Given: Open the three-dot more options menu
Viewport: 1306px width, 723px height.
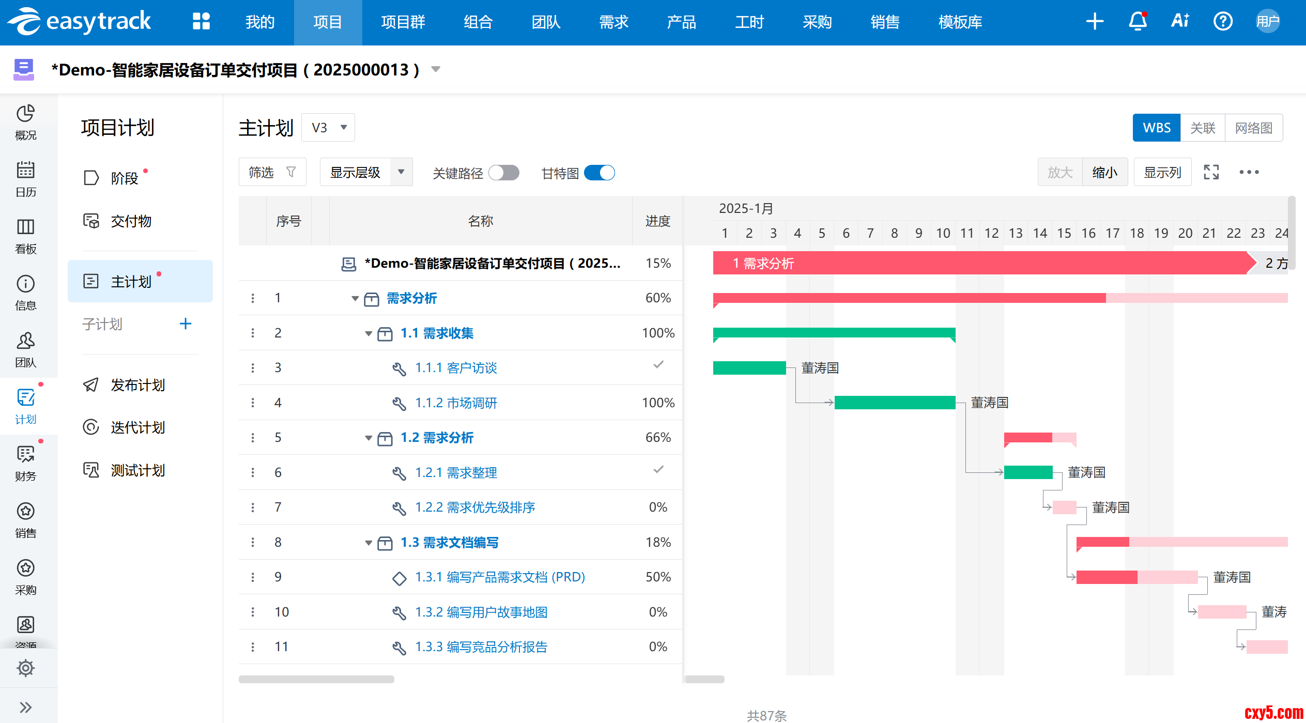Looking at the screenshot, I should 1249,172.
